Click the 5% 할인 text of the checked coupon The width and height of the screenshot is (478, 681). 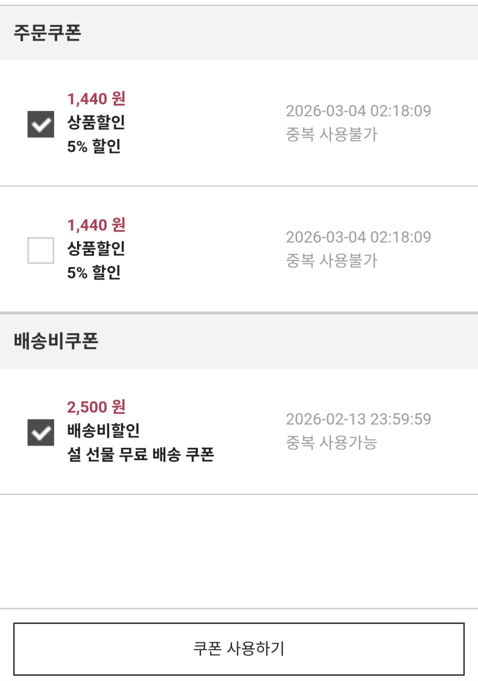[x=94, y=146]
